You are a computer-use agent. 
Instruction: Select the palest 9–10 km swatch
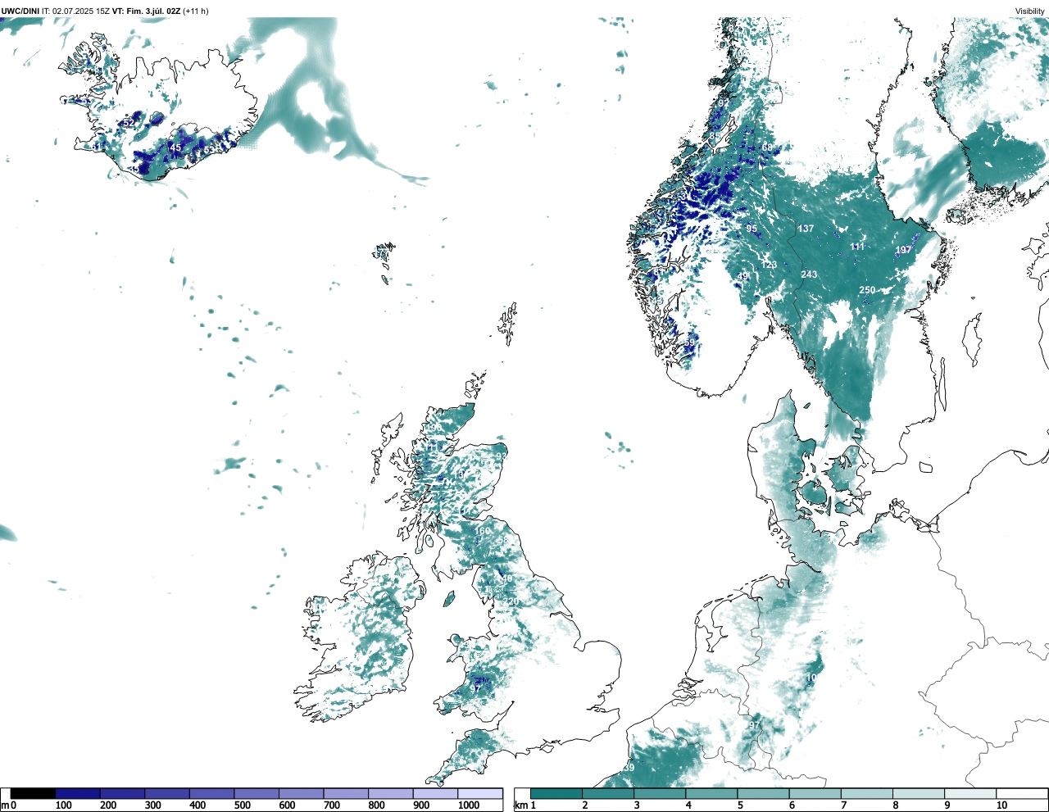[970, 793]
